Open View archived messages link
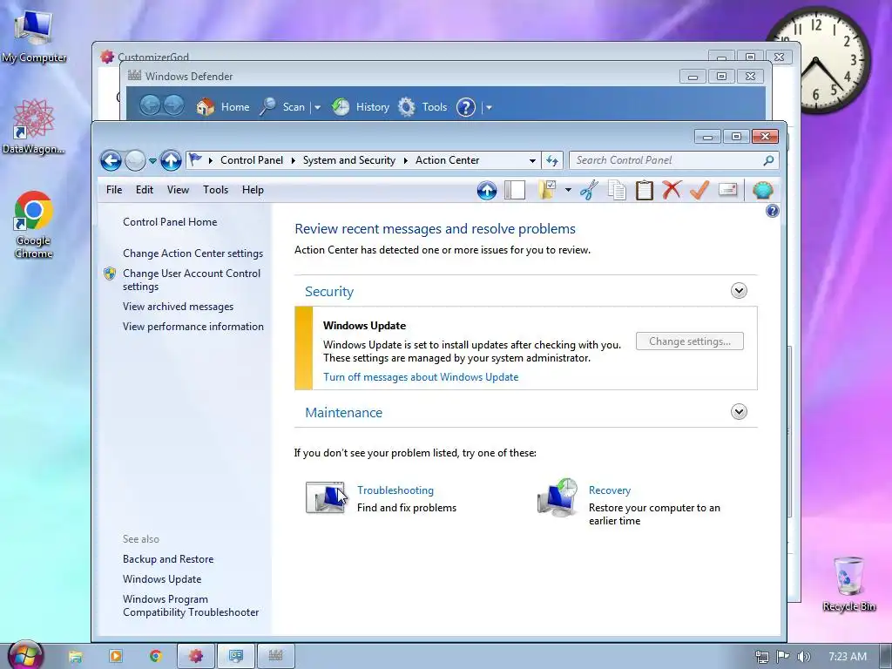892x669 pixels. (x=178, y=307)
